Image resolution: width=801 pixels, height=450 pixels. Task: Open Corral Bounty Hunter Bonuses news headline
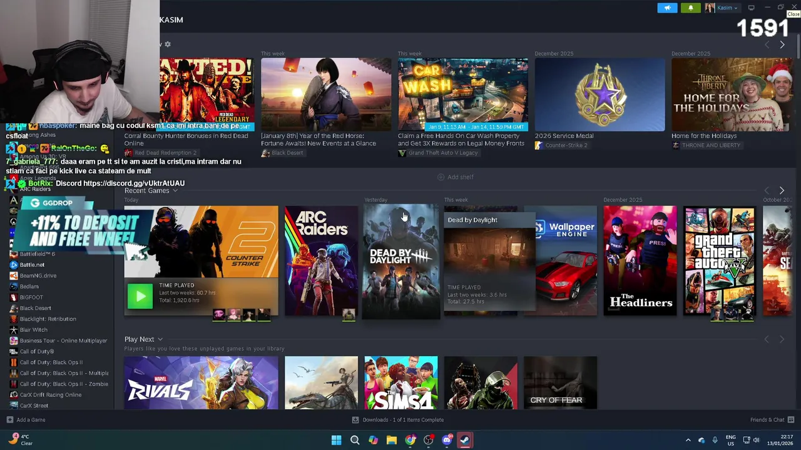pyautogui.click(x=186, y=139)
